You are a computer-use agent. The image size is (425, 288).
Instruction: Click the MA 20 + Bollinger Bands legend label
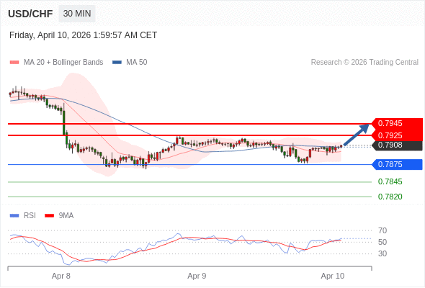click(63, 63)
